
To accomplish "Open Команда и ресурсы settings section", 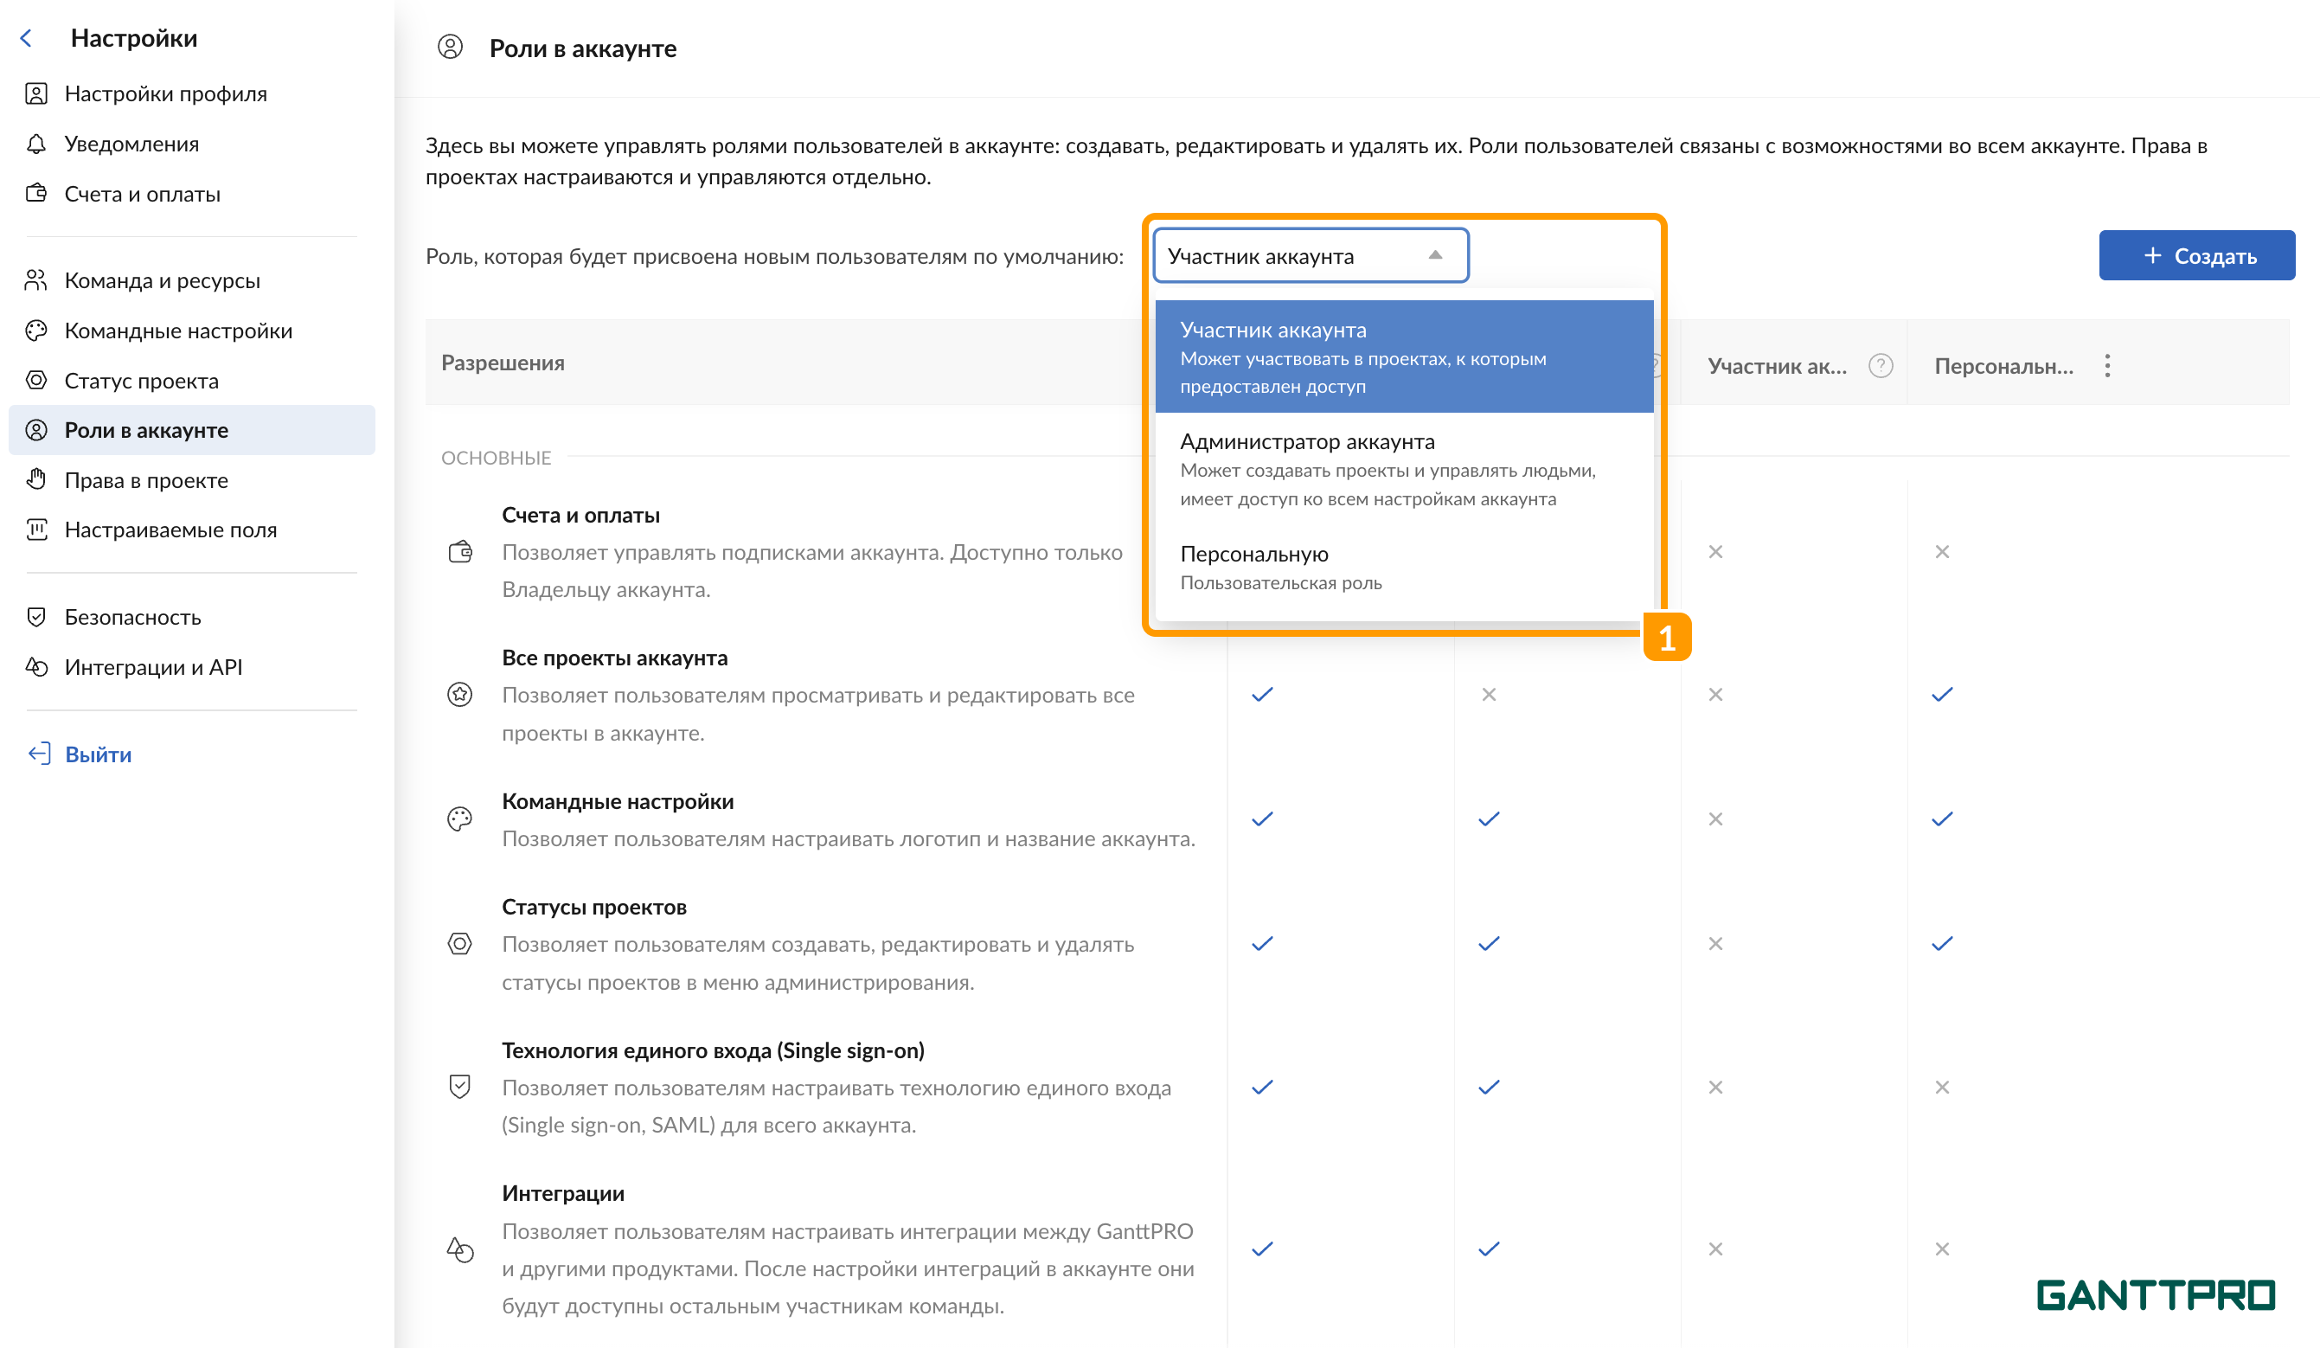I will [x=162, y=280].
